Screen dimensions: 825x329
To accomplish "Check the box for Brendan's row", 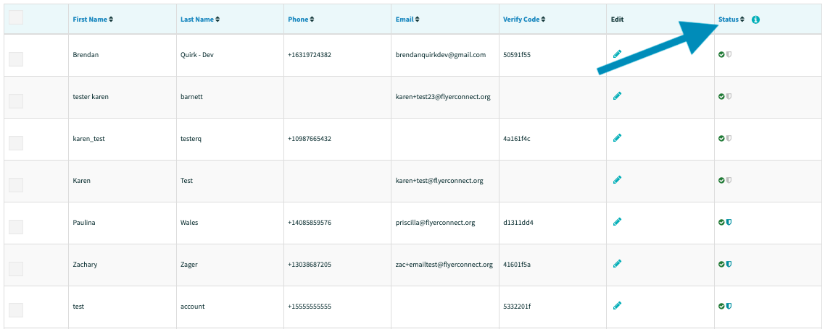I will [16, 59].
